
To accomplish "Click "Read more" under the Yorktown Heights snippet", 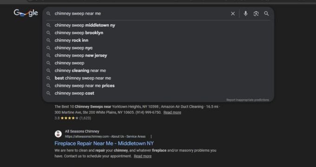I will (x=172, y=112).
